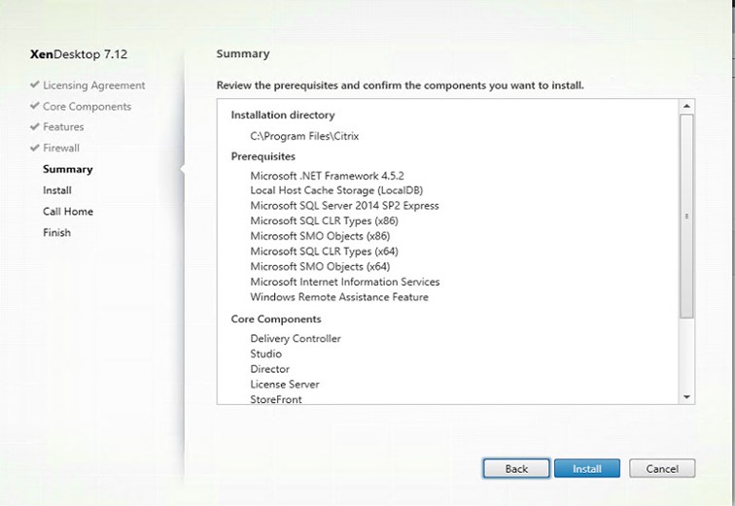Open the Licensing Agreement step
This screenshot has width=735, height=506.
[93, 85]
